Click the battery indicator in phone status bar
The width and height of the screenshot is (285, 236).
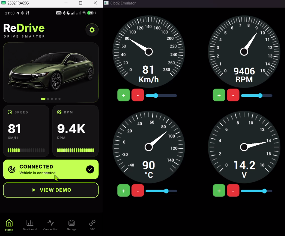pyautogui.click(x=90, y=13)
